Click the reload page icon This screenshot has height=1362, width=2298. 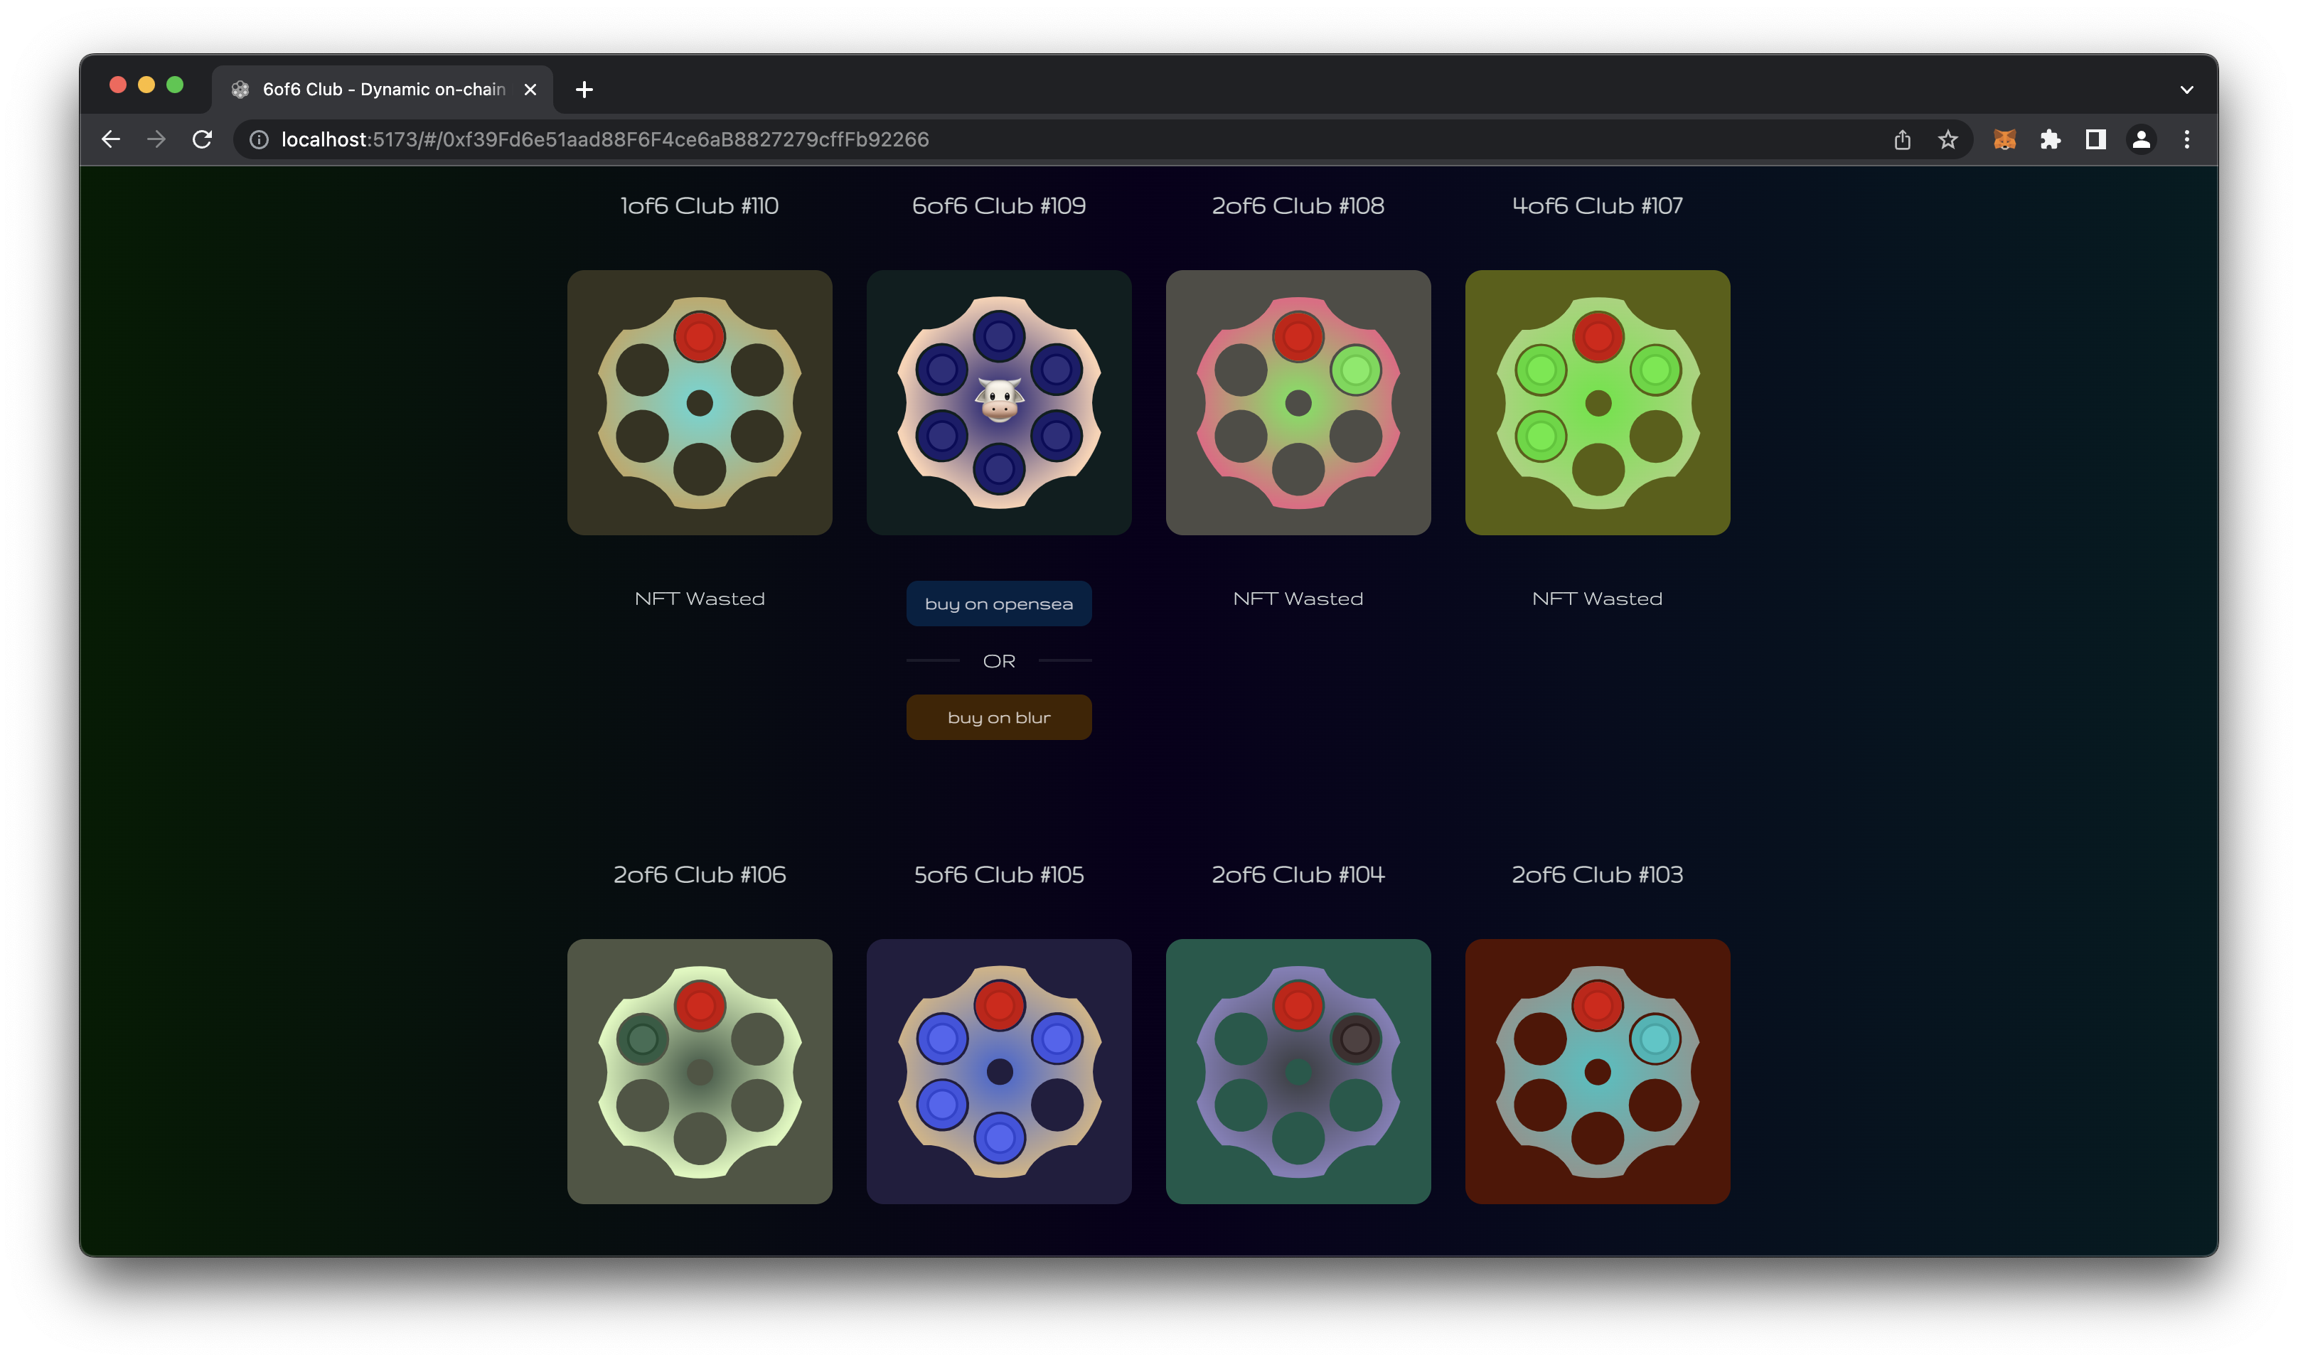[202, 139]
